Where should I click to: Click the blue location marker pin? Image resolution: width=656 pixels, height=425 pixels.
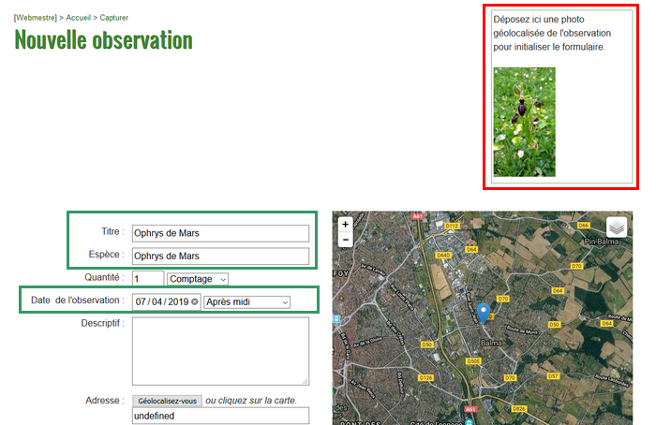(x=484, y=314)
